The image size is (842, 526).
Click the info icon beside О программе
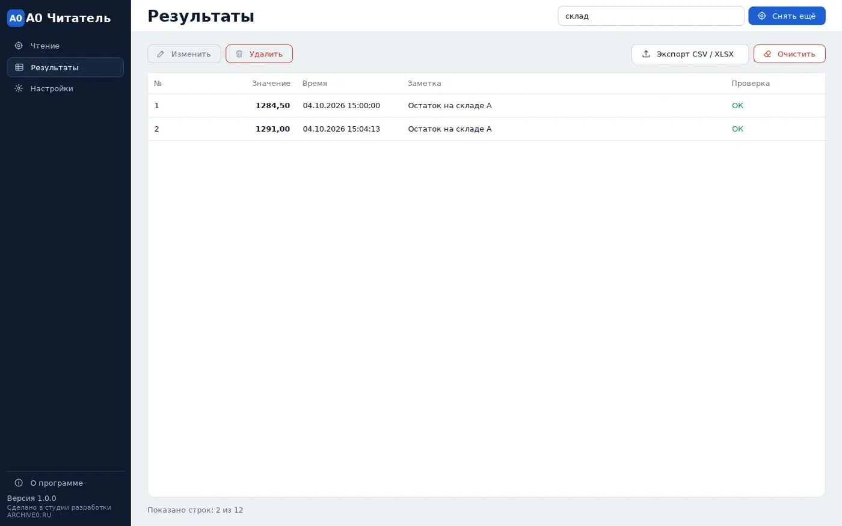click(x=19, y=483)
